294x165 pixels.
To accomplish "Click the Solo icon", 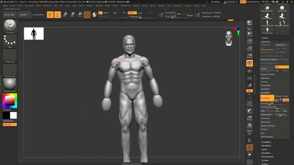I will (249, 155).
